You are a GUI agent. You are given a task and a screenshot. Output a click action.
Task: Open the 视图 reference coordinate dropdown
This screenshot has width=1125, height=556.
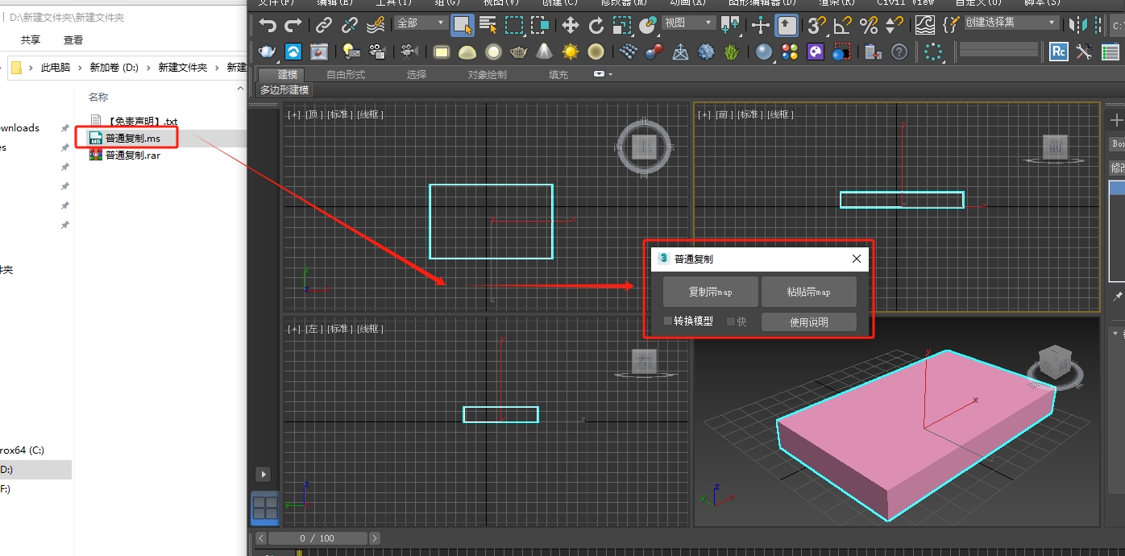(x=687, y=23)
